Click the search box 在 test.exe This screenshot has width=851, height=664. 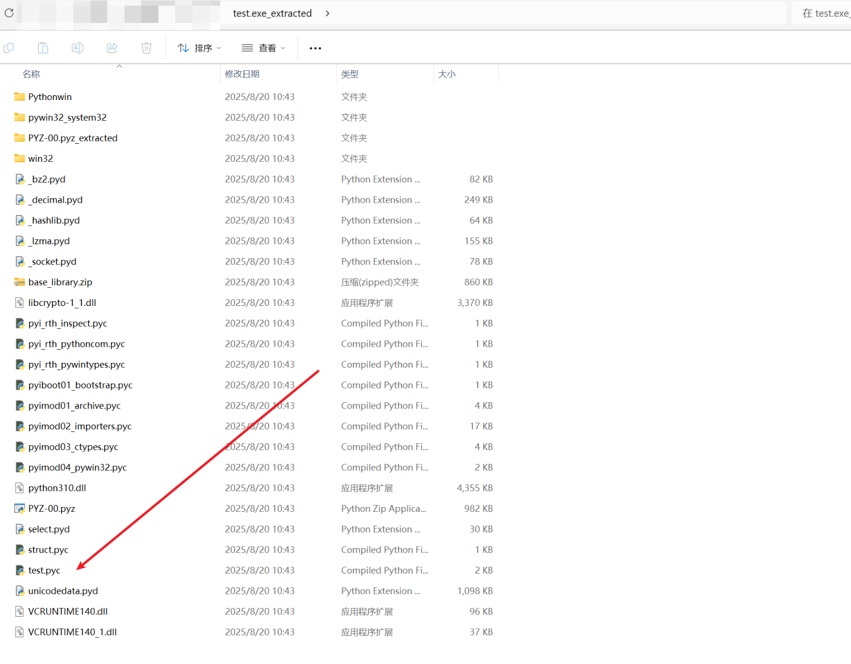[x=824, y=13]
